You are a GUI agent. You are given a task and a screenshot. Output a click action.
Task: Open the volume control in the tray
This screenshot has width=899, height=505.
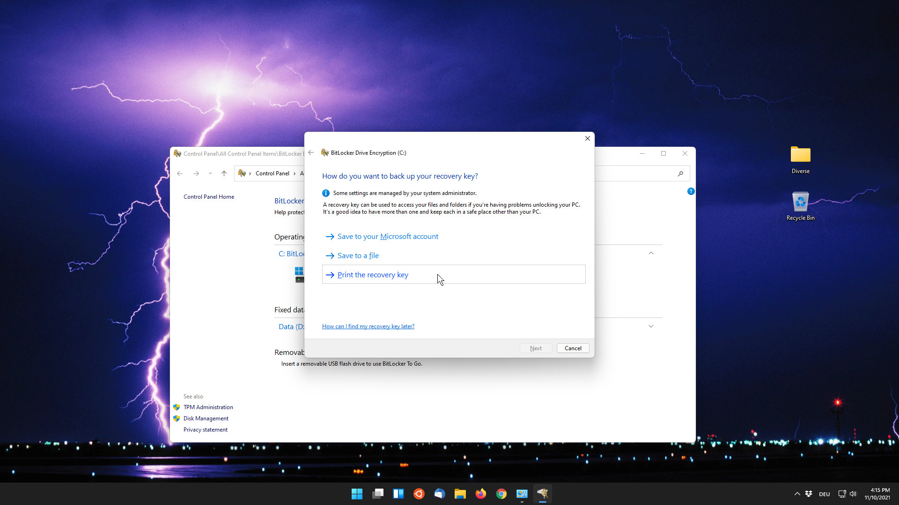853,494
